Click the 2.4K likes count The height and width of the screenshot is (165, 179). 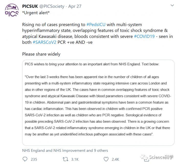pos(115,159)
